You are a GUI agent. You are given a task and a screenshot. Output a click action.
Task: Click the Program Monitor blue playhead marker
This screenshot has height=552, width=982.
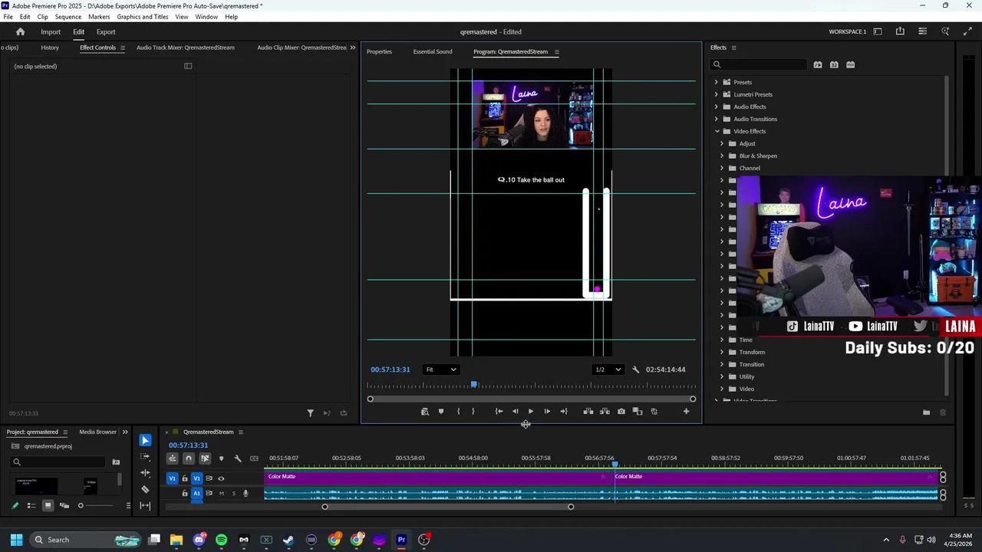pos(474,385)
